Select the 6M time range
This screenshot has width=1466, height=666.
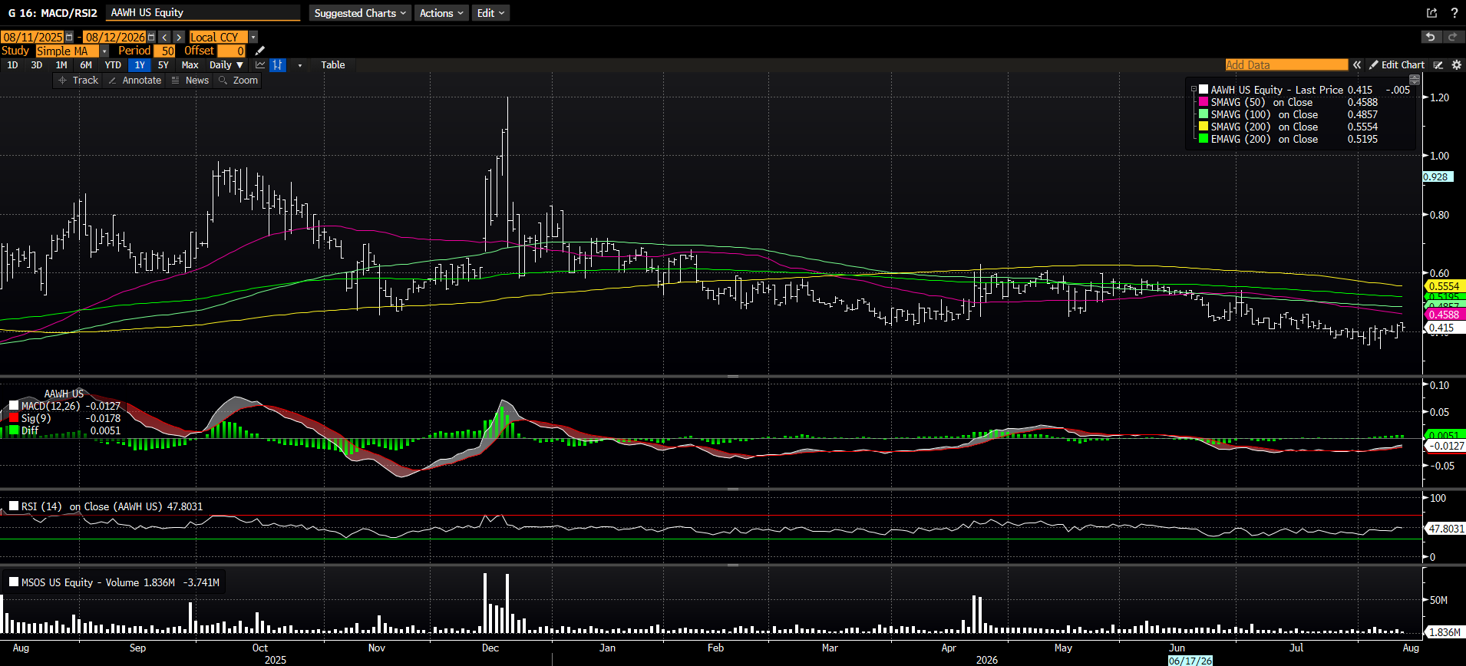86,65
